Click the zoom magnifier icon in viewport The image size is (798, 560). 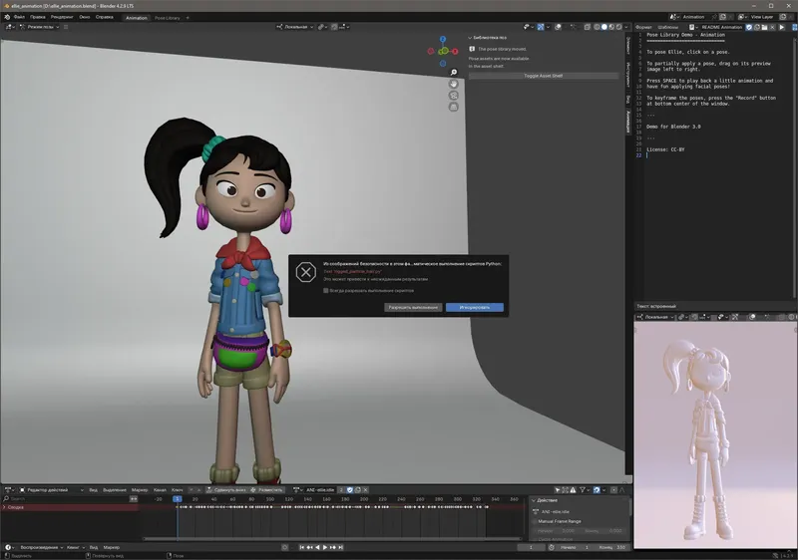(x=454, y=73)
